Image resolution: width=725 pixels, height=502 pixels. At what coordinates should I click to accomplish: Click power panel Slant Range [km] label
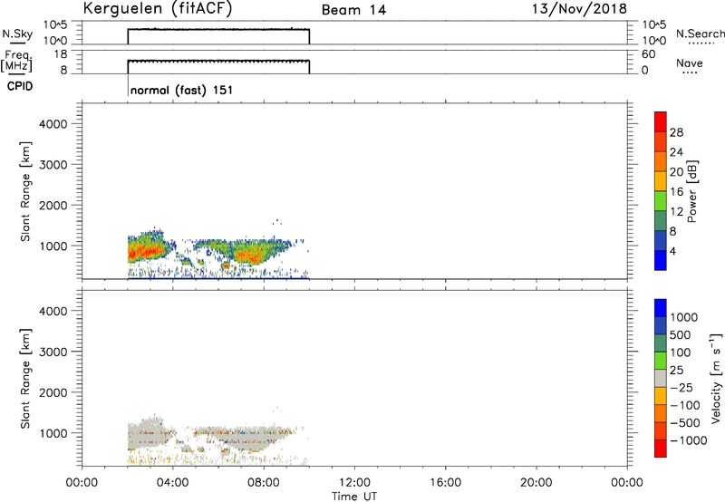pos(25,191)
